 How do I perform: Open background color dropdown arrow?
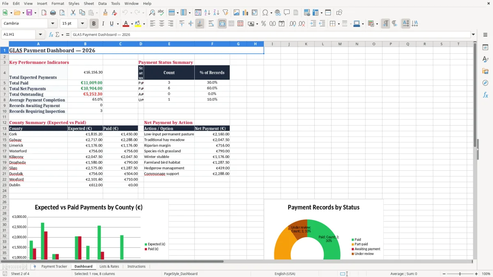click(144, 24)
